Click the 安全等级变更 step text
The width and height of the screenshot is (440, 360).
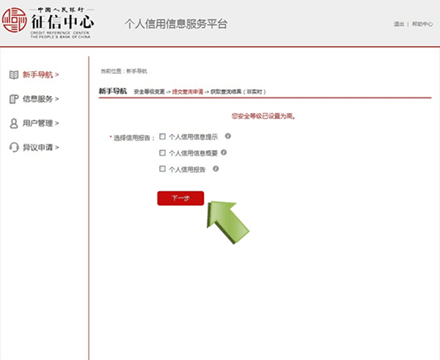150,92
